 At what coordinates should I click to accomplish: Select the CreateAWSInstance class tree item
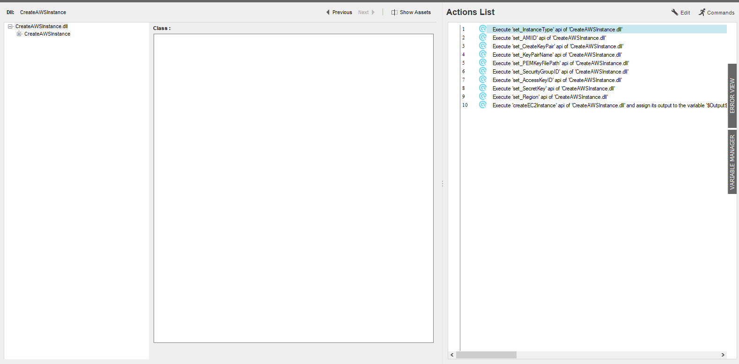point(47,34)
